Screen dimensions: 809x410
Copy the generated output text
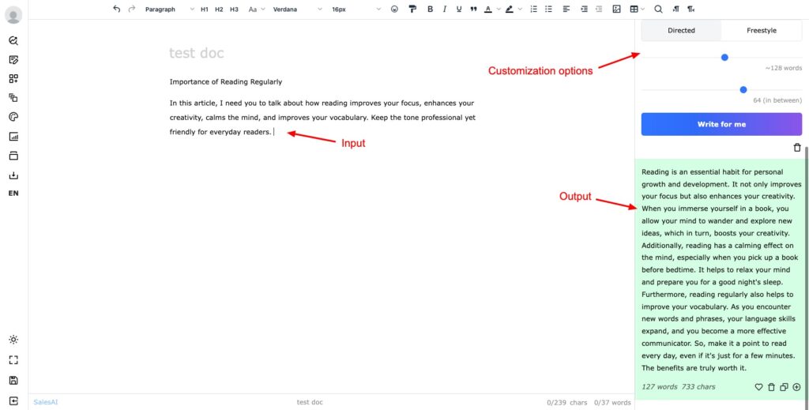coord(784,387)
